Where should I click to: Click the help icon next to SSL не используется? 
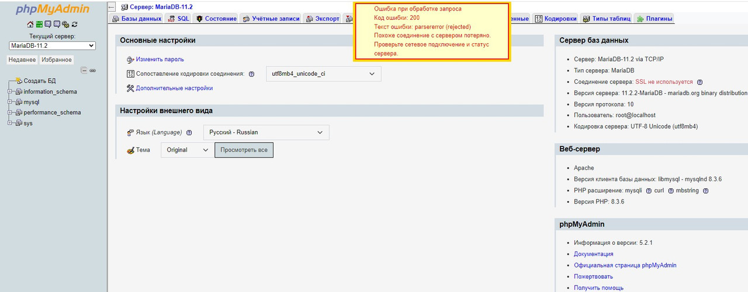point(699,82)
